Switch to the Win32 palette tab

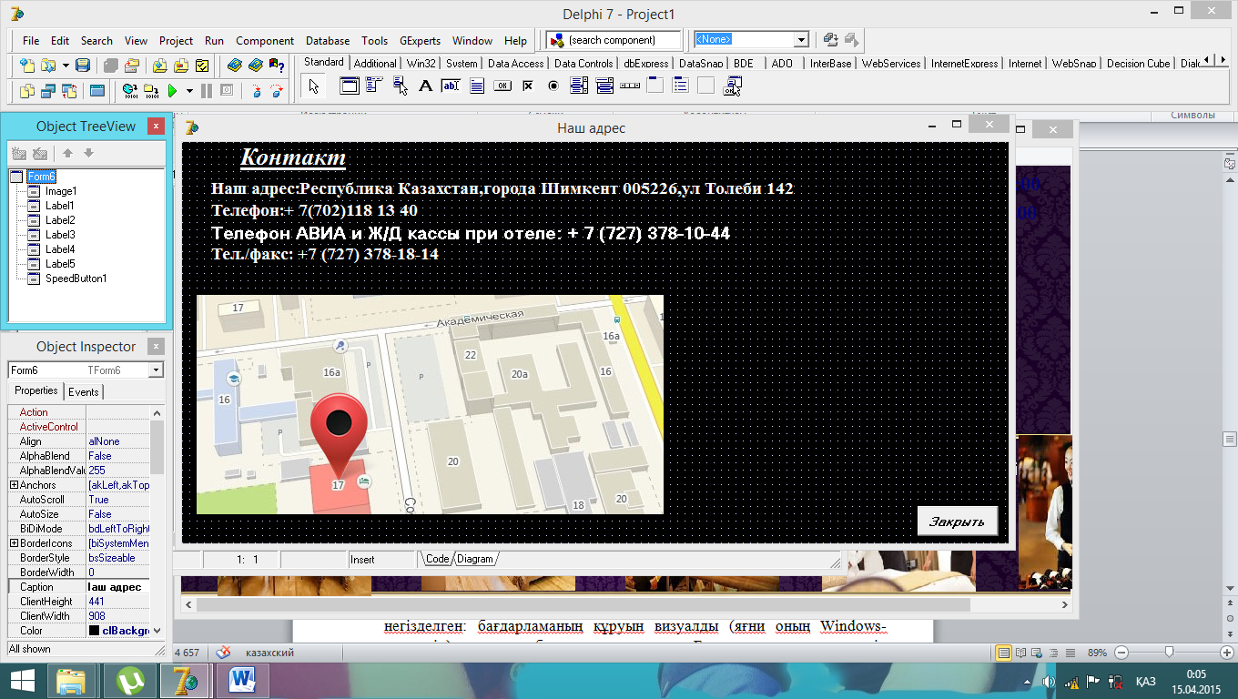[x=421, y=64]
